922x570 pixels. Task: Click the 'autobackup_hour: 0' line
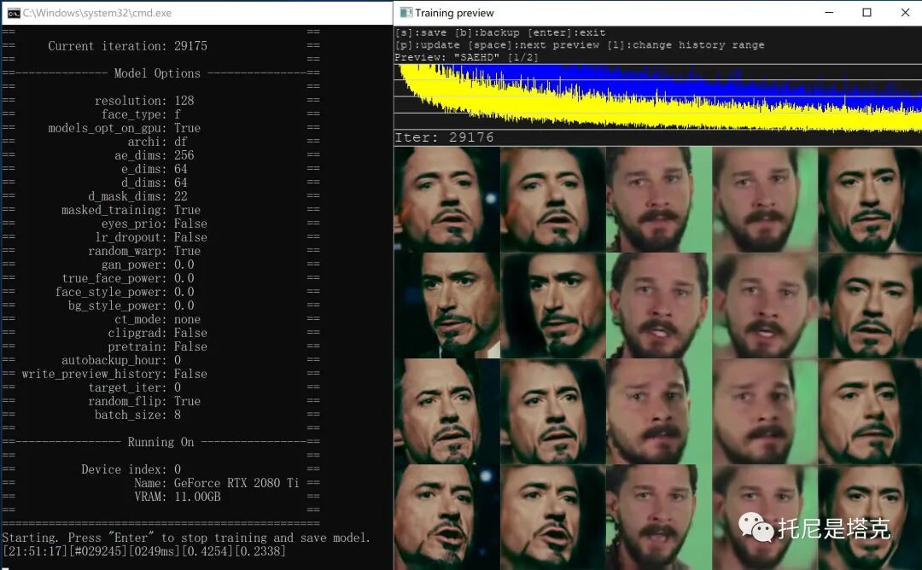click(x=121, y=360)
